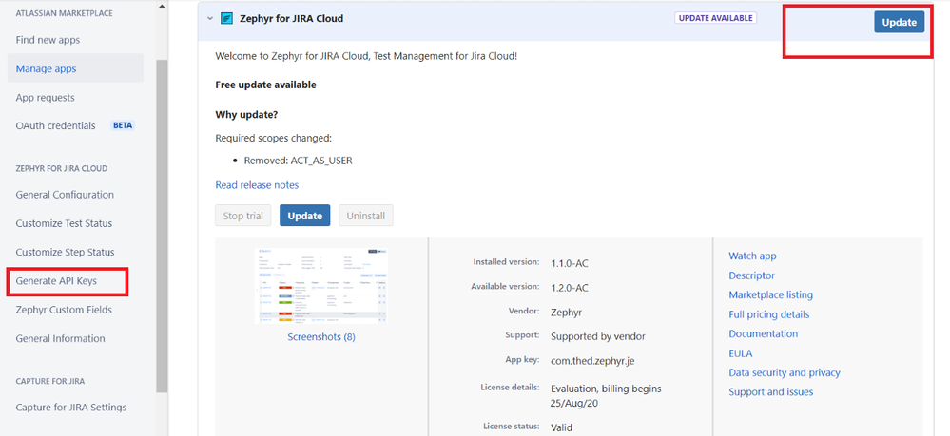Click the Zephyr for JIRA Cloud app icon
Image resolution: width=950 pixels, height=436 pixels.
226,19
